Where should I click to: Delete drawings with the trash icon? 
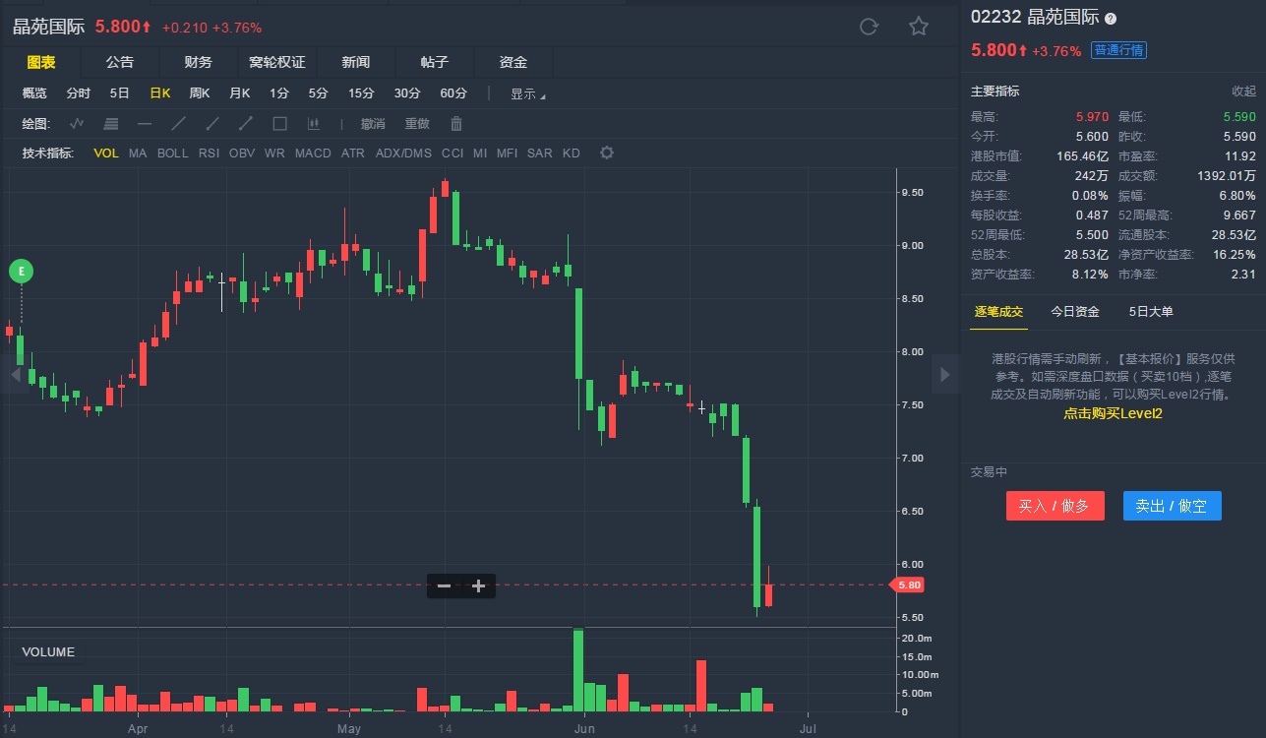456,124
